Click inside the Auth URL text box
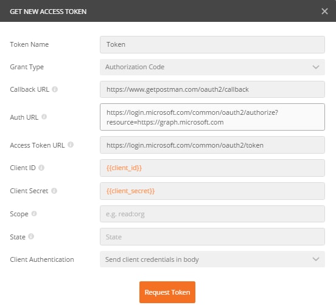 212,117
